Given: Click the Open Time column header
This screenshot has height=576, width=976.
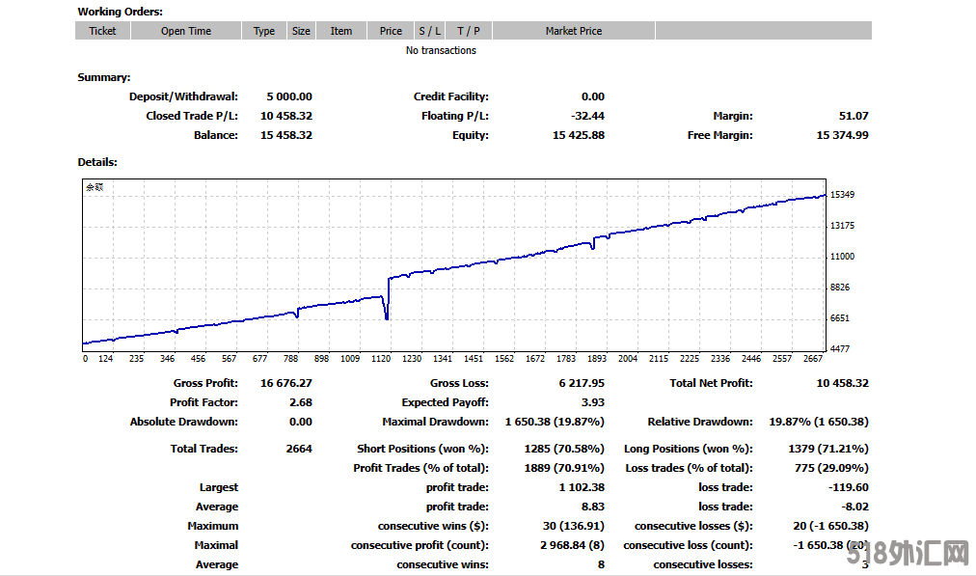Looking at the screenshot, I should point(186,31).
